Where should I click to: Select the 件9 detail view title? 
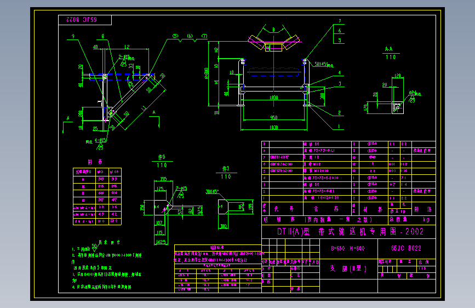coord(162,161)
